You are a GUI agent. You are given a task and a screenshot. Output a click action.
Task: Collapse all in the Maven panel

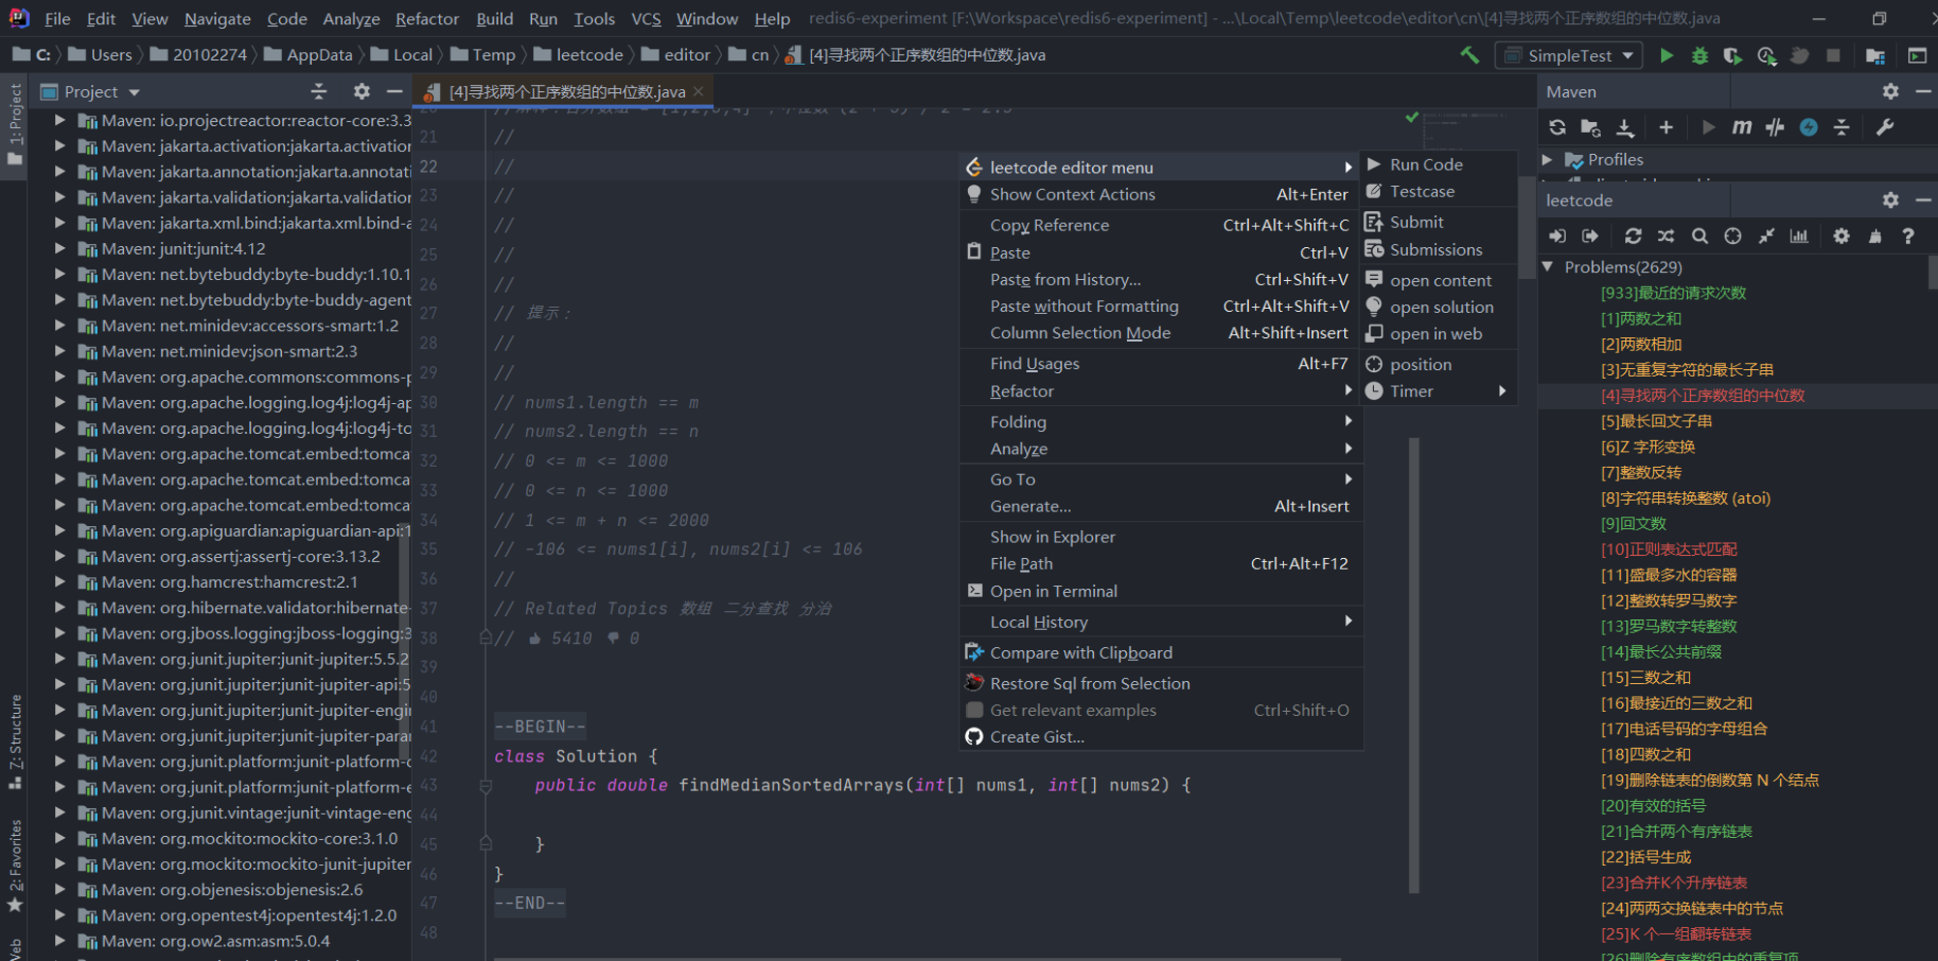tap(1842, 127)
